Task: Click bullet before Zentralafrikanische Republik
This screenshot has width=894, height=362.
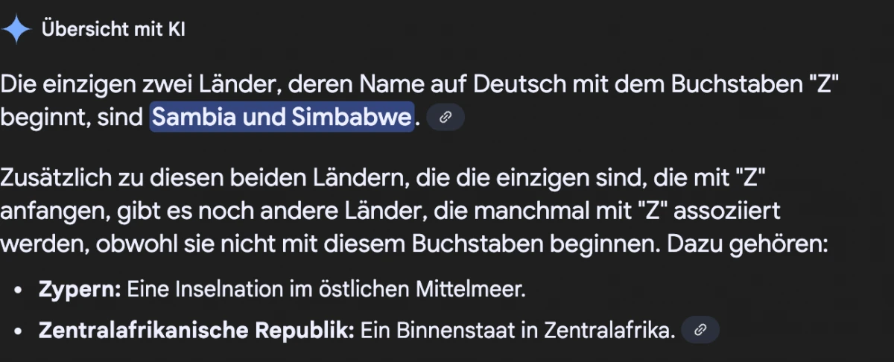Action: click(x=18, y=331)
